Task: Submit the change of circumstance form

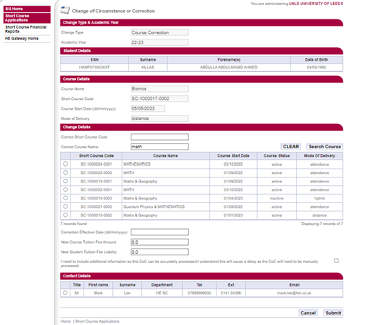Action: click(x=333, y=313)
